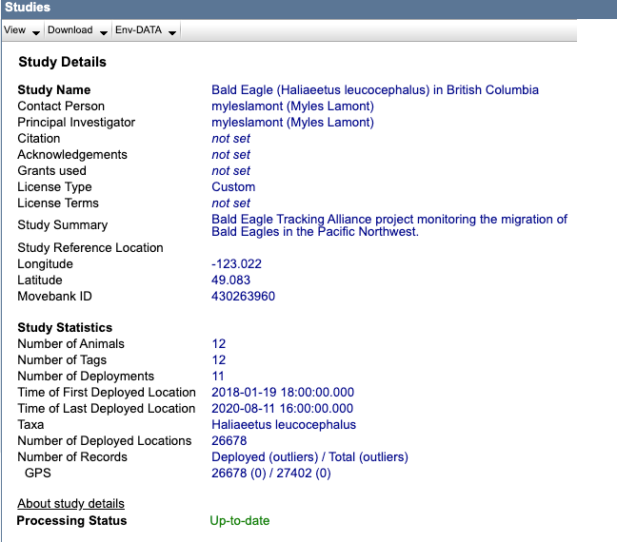Click the Env-DATA dropdown arrow
The width and height of the screenshot is (617, 542).
click(171, 32)
